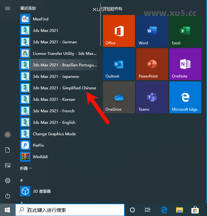Viewport: 207px width, 216px height.
Task: Open the Excel tile
Action: click(x=185, y=31)
